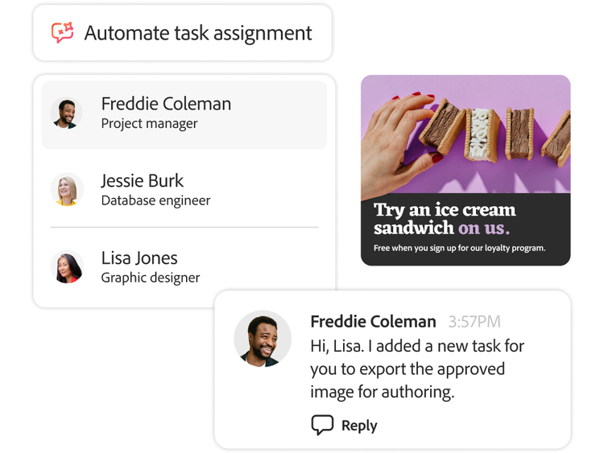Pick Lisa Jones Graphic designer entry
The height and width of the screenshot is (453, 604).
point(184,267)
